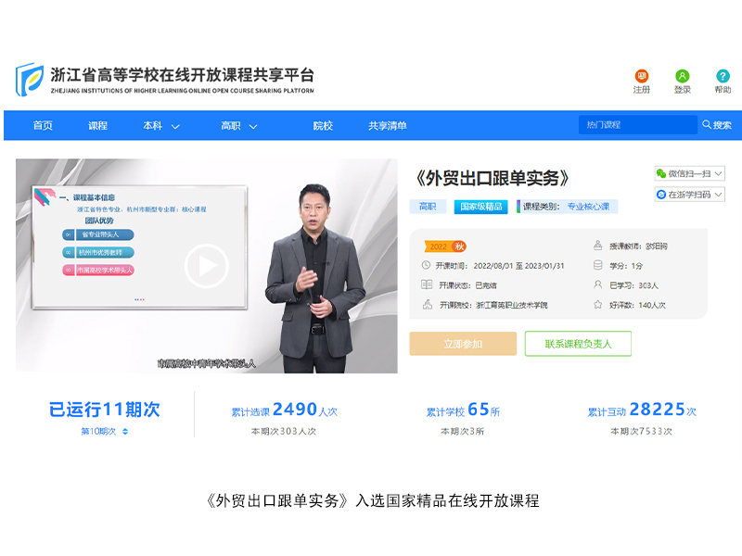Image resolution: width=742 pixels, height=556 pixels.
Task: Go to 首页 in navigation bar
Action: point(43,126)
